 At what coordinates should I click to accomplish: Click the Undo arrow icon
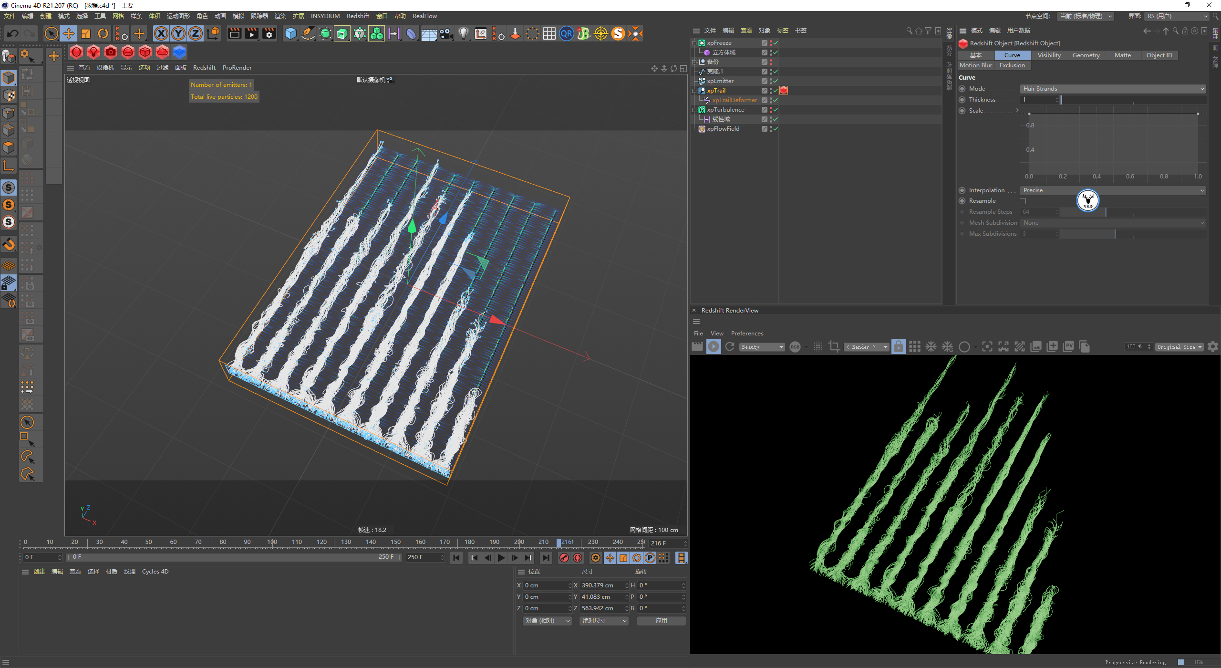click(13, 33)
